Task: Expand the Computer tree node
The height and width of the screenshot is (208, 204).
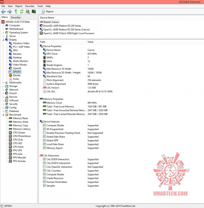Action: (x=3, y=26)
